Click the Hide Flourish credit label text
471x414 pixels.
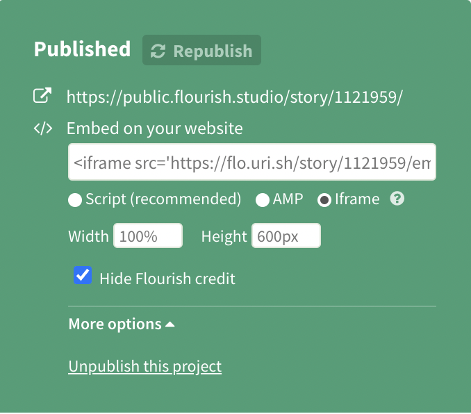coord(167,279)
